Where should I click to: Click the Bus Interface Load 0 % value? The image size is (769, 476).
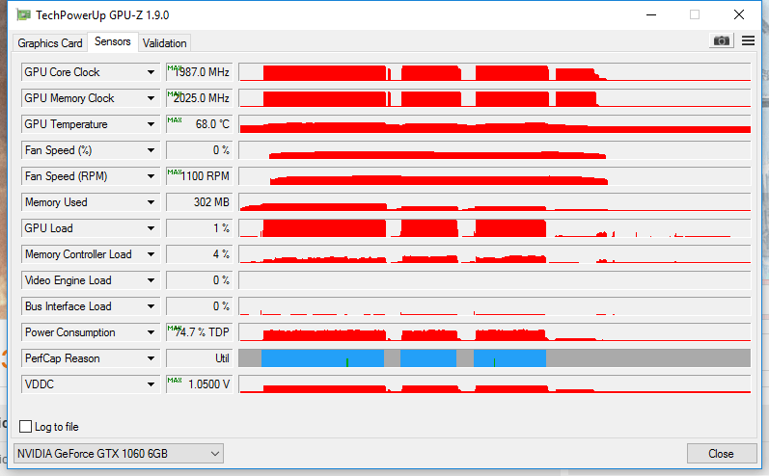(199, 306)
